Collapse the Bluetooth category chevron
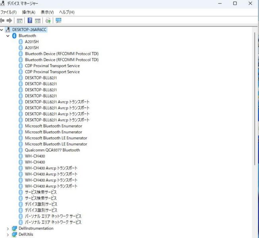 point(8,36)
